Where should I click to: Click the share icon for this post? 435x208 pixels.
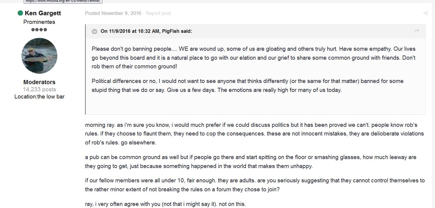[x=425, y=13]
